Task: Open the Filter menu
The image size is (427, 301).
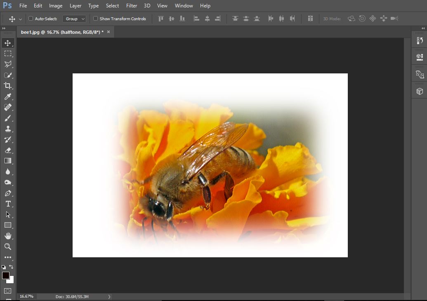Action: pyautogui.click(x=132, y=6)
